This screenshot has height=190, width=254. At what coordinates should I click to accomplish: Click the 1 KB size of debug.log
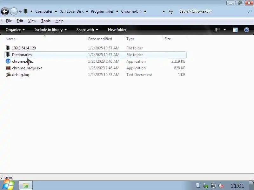181,75
